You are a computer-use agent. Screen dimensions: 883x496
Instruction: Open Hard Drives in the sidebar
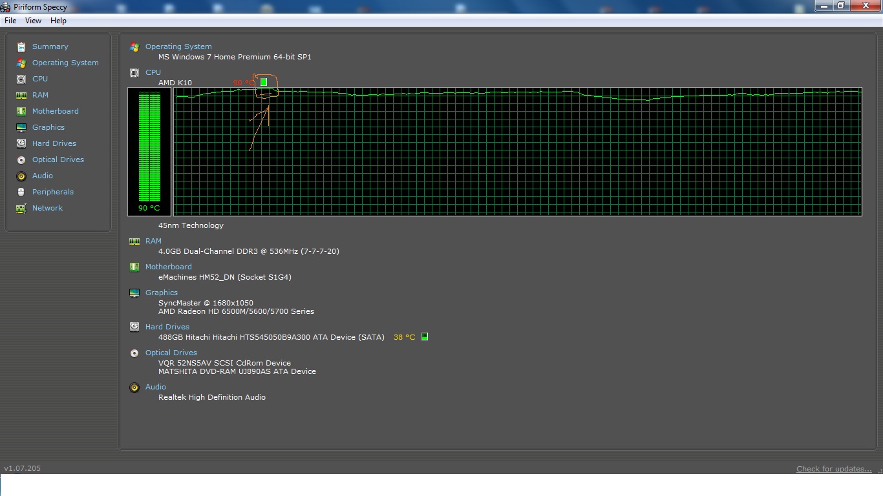click(x=54, y=143)
